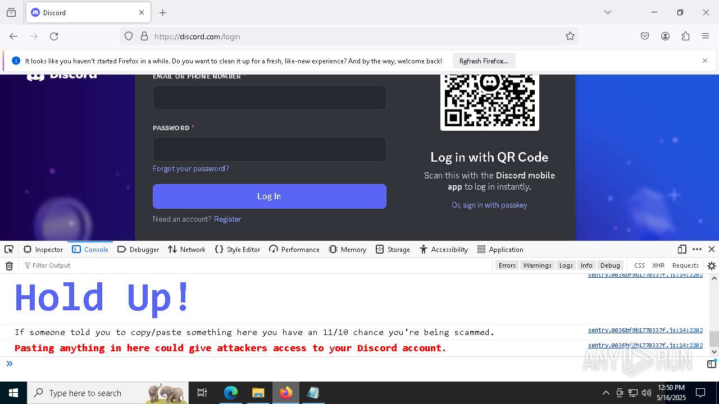Open the volume control icon
719x404 pixels.
click(647, 393)
